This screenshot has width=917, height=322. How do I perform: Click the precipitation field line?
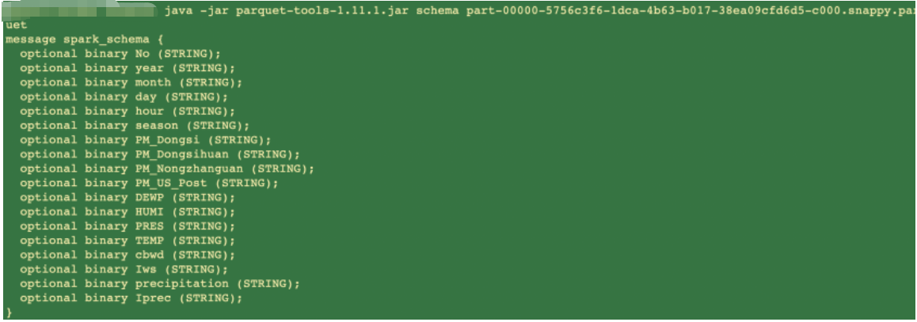(x=160, y=283)
